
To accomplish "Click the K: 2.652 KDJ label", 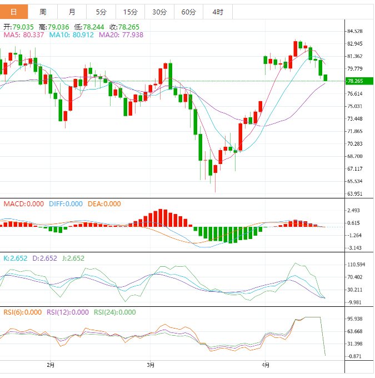I will pos(14,258).
